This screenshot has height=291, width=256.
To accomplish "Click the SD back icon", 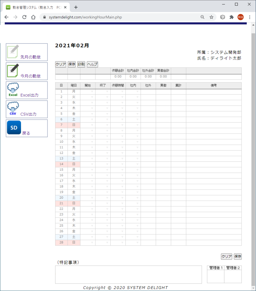I will 14,128.
